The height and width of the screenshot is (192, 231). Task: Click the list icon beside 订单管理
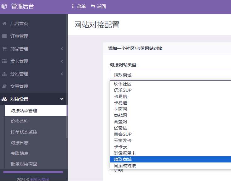pos(4,36)
